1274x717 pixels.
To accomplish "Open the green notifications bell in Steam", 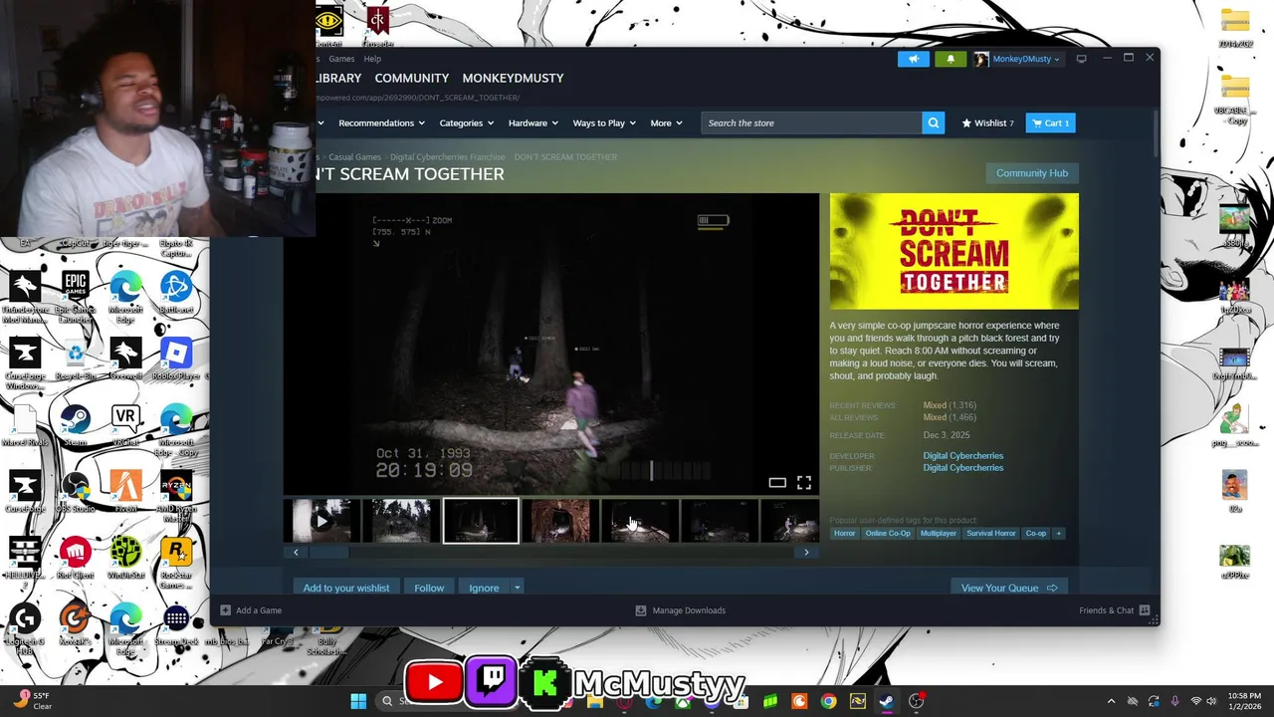I will pyautogui.click(x=950, y=59).
